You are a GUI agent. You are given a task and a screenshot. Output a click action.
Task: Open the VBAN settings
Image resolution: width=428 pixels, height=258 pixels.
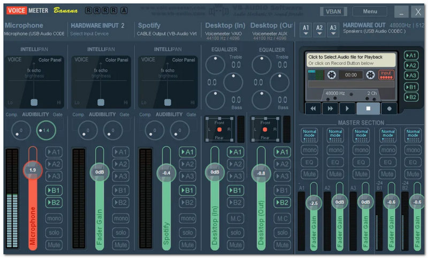tap(333, 11)
